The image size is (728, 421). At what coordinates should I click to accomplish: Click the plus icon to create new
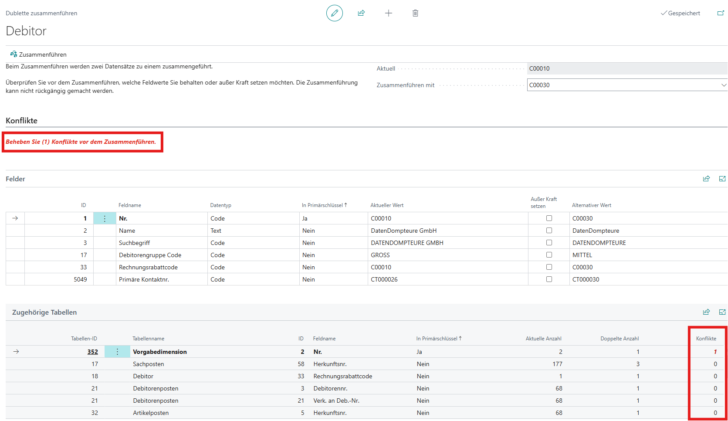388,13
